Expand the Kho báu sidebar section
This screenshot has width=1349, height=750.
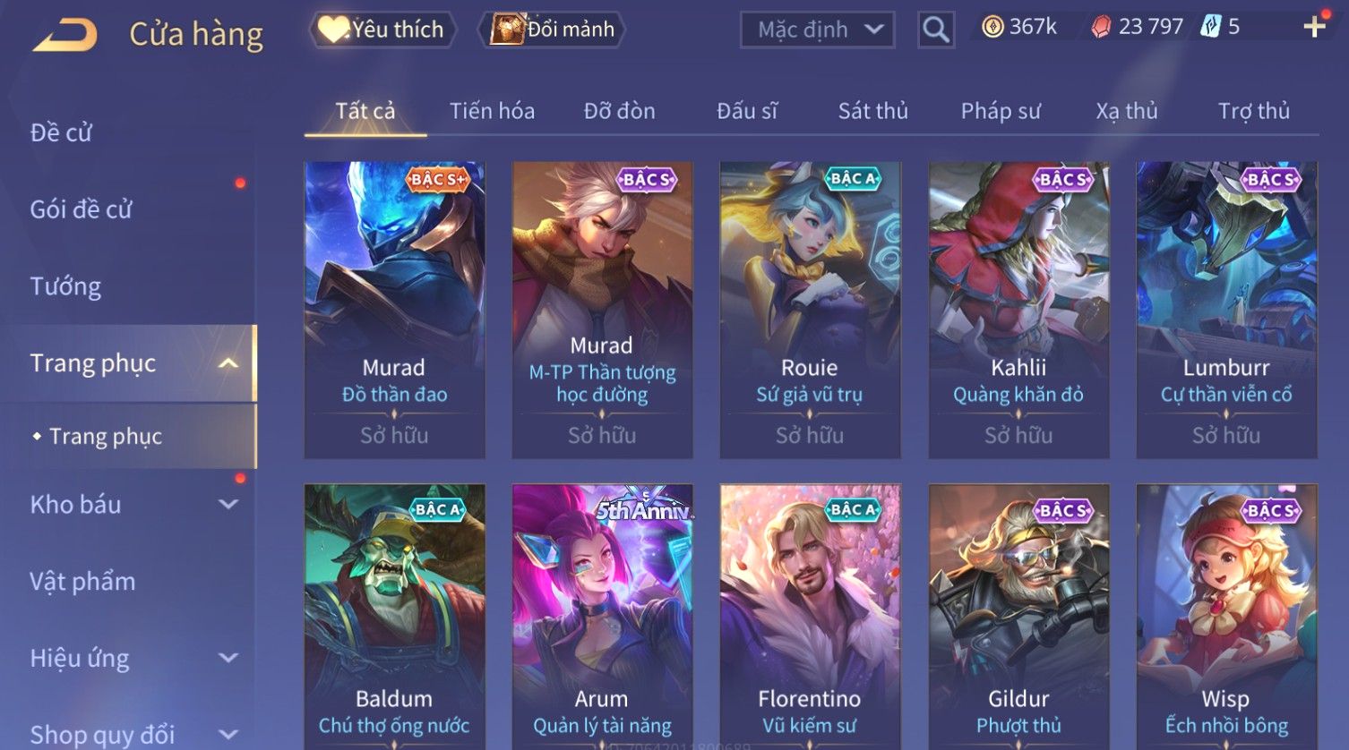coord(228,505)
